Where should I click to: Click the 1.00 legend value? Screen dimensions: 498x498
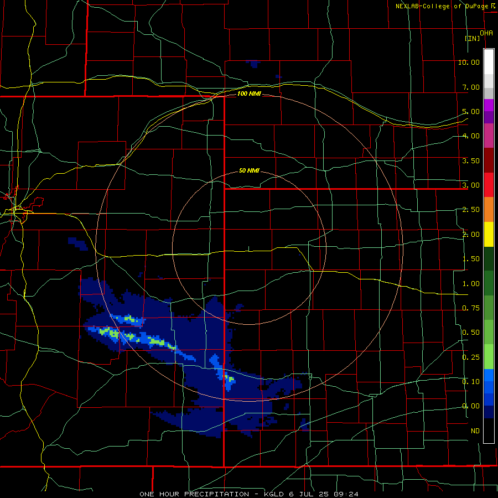[x=471, y=284]
